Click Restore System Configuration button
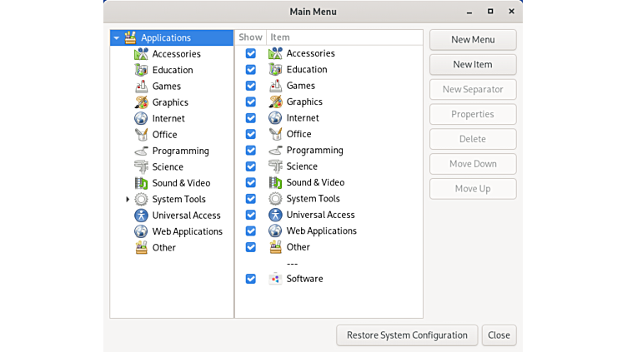The height and width of the screenshot is (352, 627). 407,335
